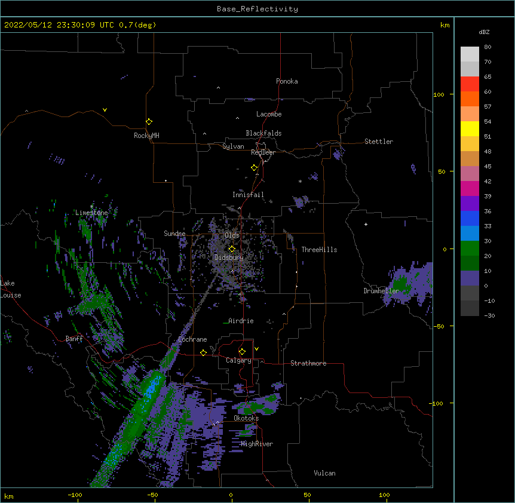The image size is (515, 503).
Task: Click the Strathmore label
Action: click(x=308, y=363)
